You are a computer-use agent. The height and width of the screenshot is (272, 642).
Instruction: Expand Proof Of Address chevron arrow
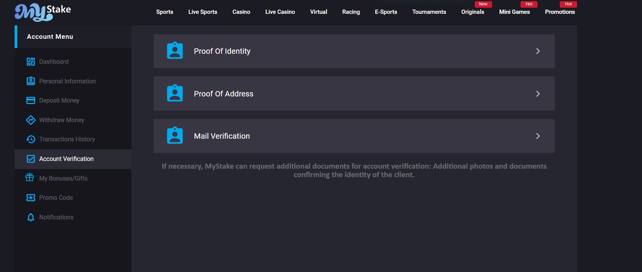coord(538,94)
